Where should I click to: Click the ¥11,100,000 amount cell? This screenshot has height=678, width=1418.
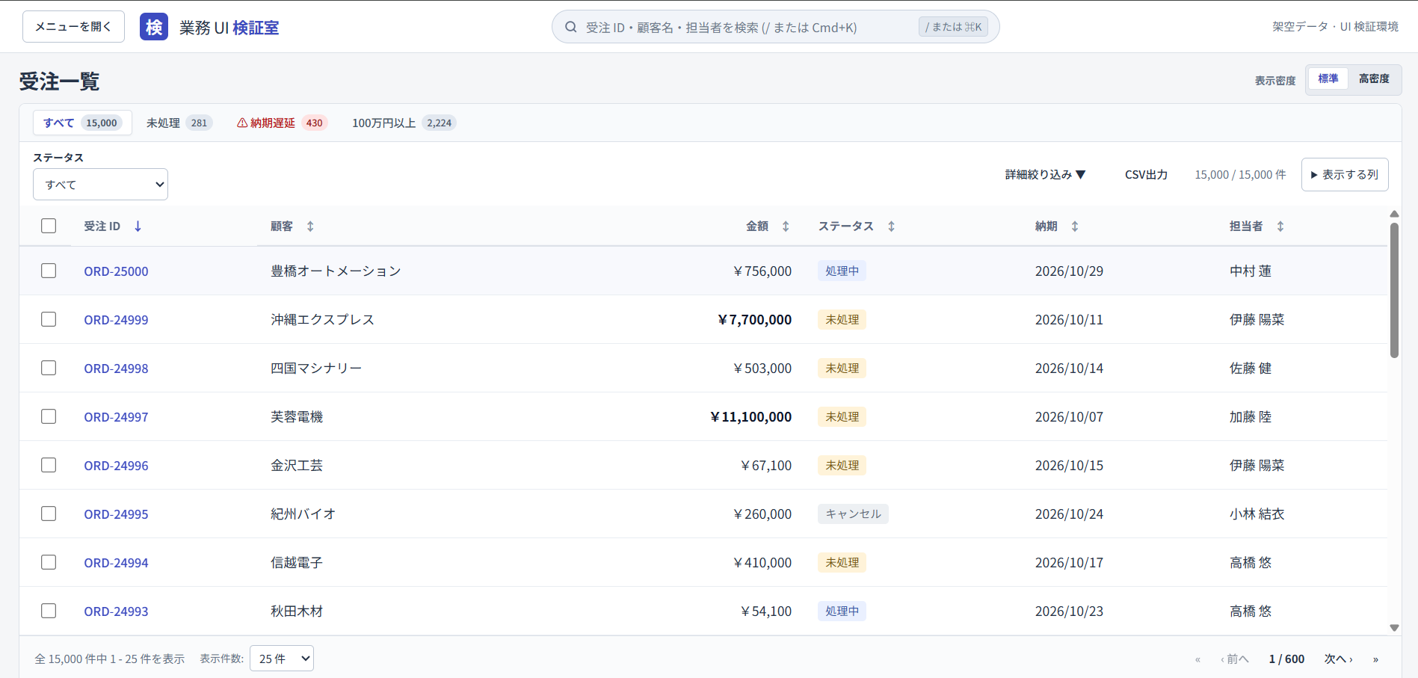pyautogui.click(x=750, y=416)
